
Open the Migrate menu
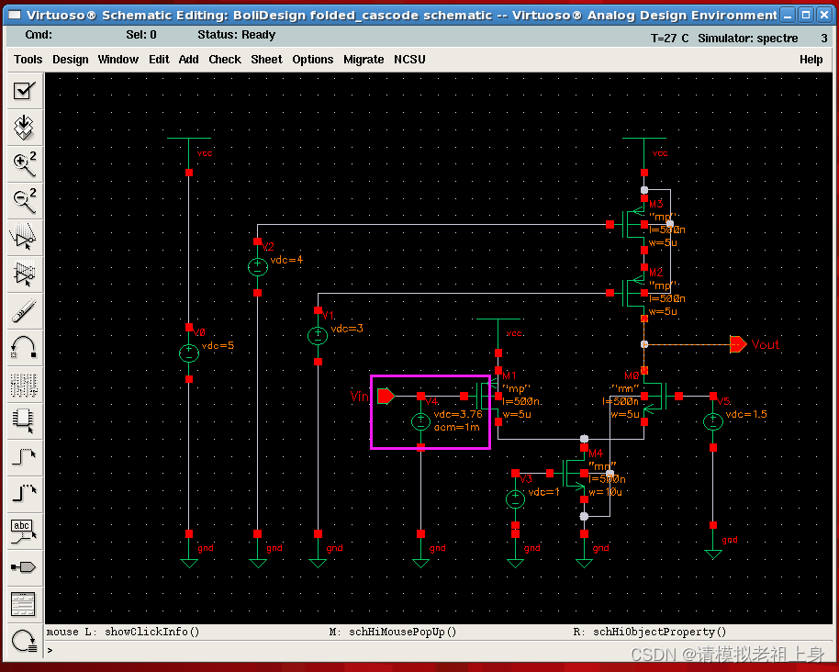coord(364,59)
